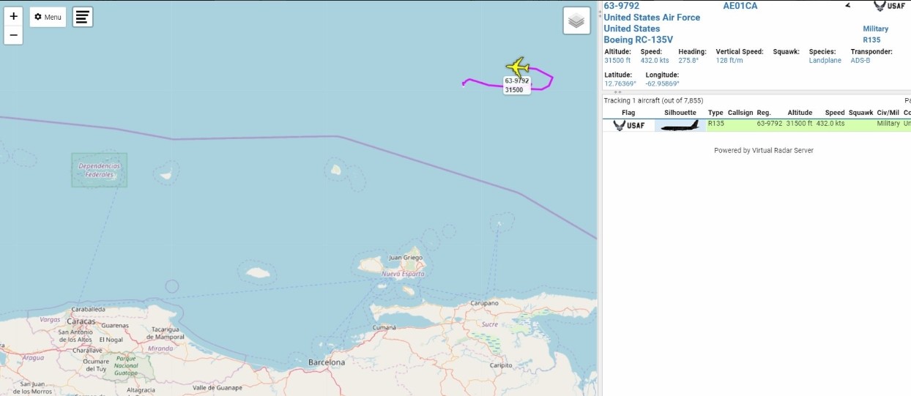
Task: Open the list lines icon beside Menu
Action: coord(82,17)
